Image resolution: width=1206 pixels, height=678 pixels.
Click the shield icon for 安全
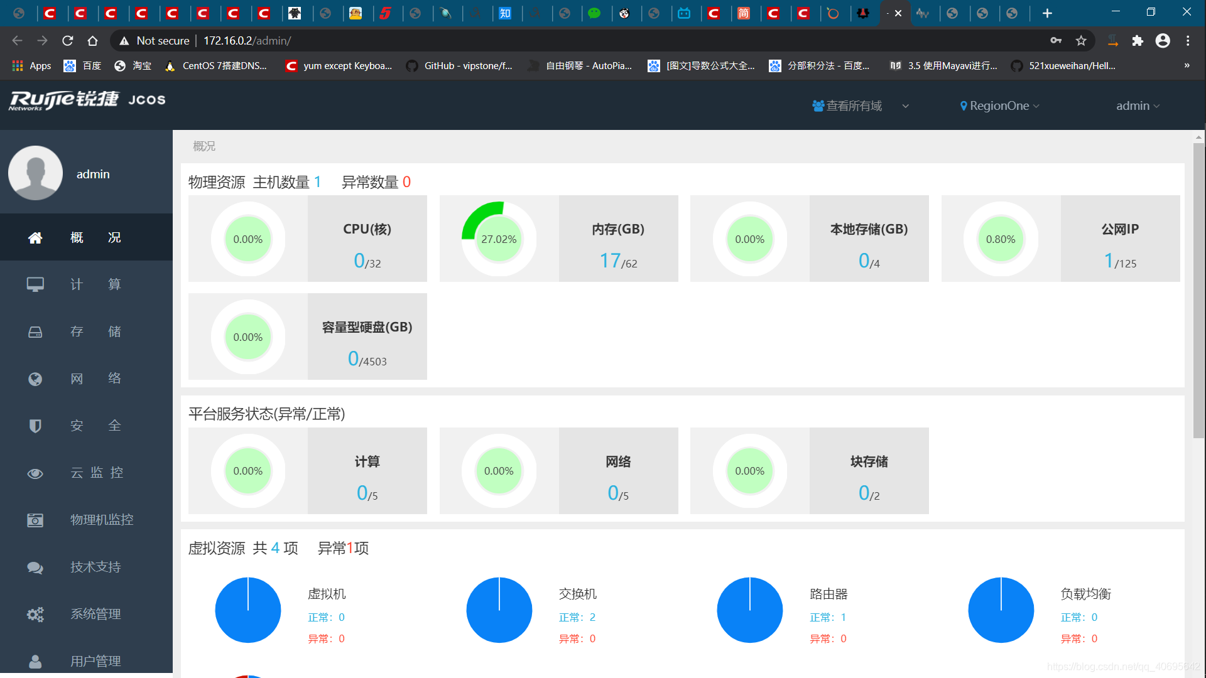click(35, 426)
